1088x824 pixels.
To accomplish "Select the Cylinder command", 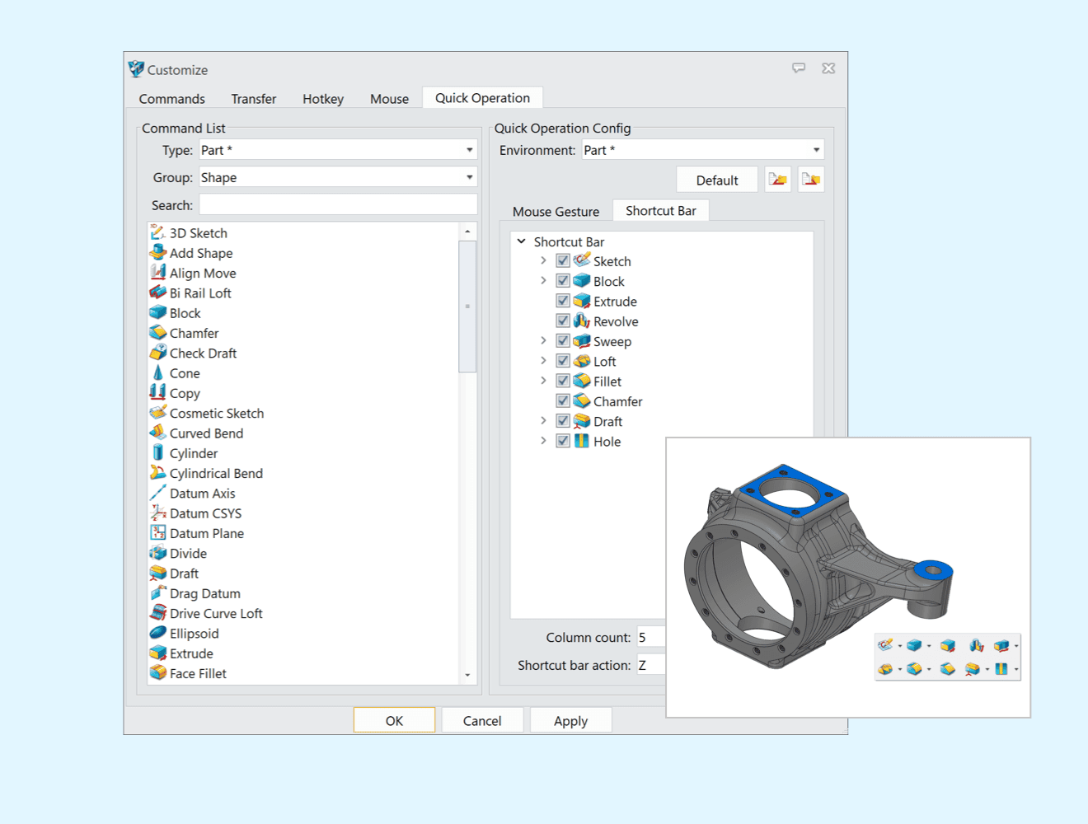I will pyautogui.click(x=194, y=452).
